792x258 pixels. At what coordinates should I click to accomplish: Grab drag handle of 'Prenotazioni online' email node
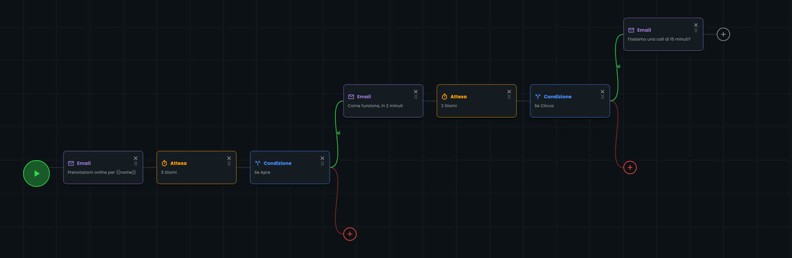click(x=136, y=164)
